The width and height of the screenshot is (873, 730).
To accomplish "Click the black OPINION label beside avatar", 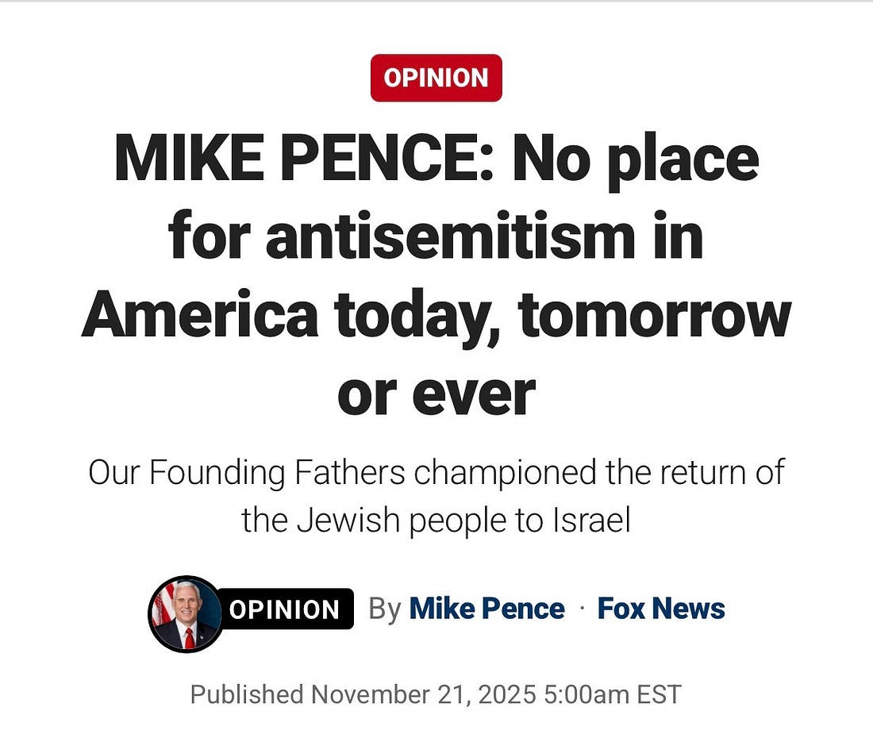I will 284,609.
